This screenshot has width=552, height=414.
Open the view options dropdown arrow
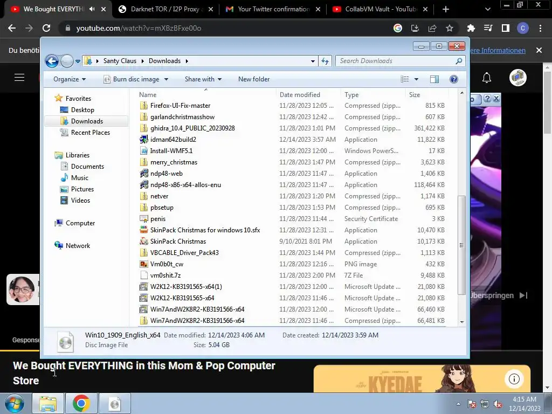416,79
